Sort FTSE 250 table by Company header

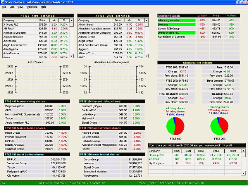click(x=94, y=21)
